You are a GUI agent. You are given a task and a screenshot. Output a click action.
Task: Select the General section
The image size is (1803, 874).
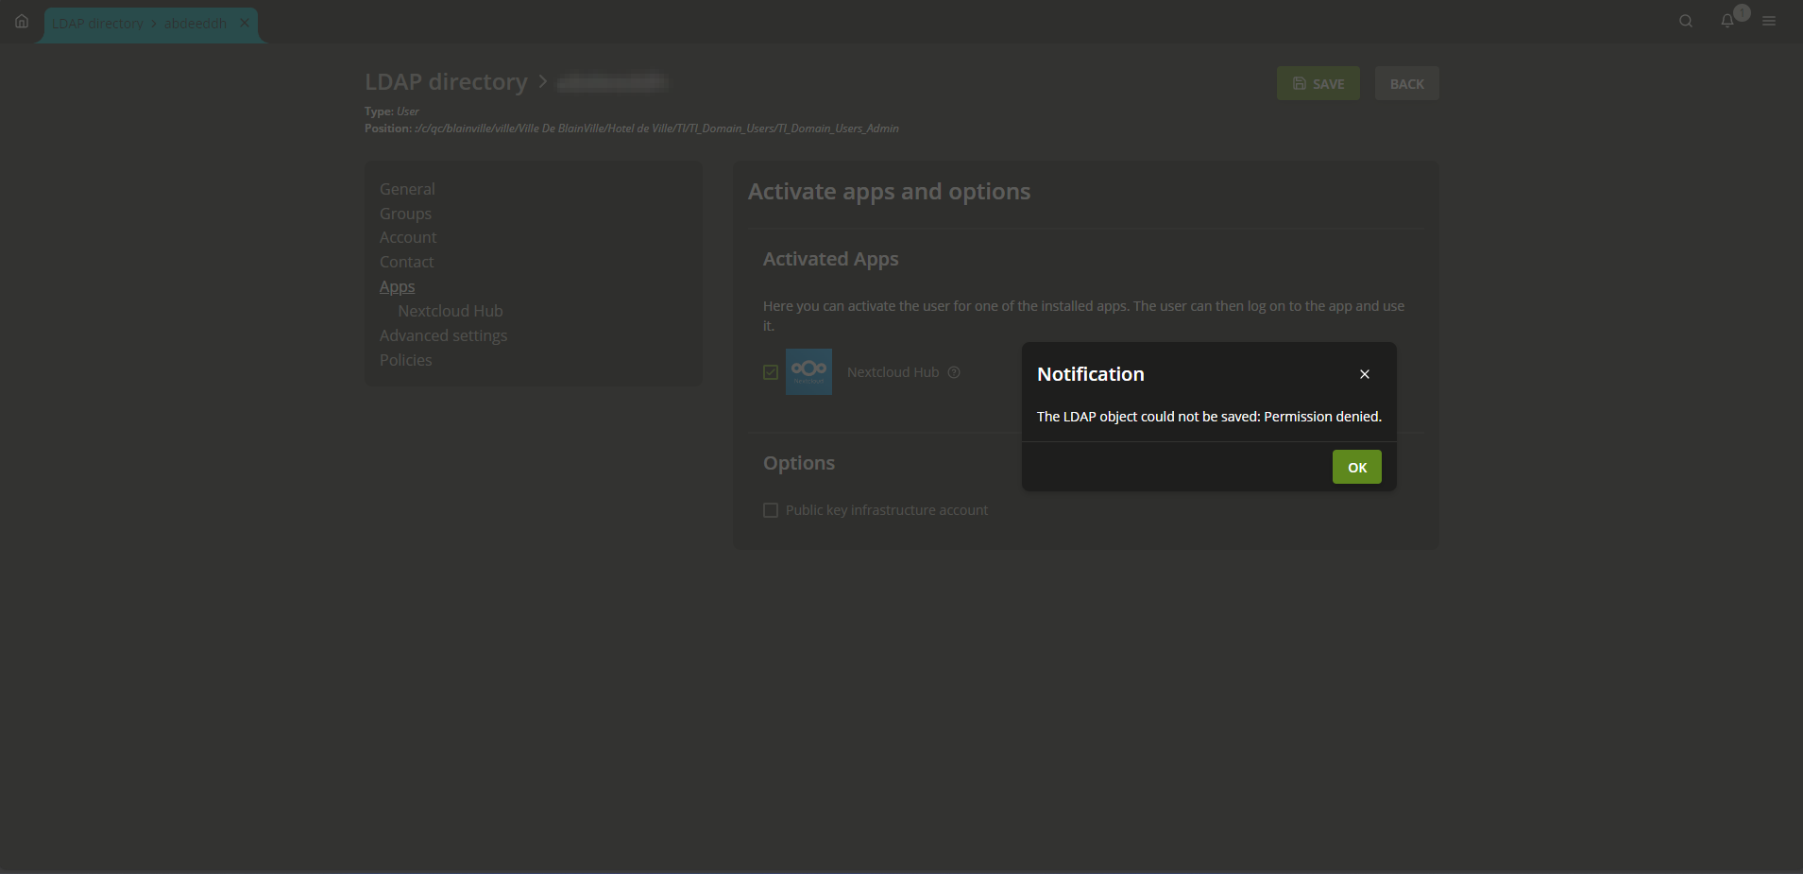click(407, 189)
